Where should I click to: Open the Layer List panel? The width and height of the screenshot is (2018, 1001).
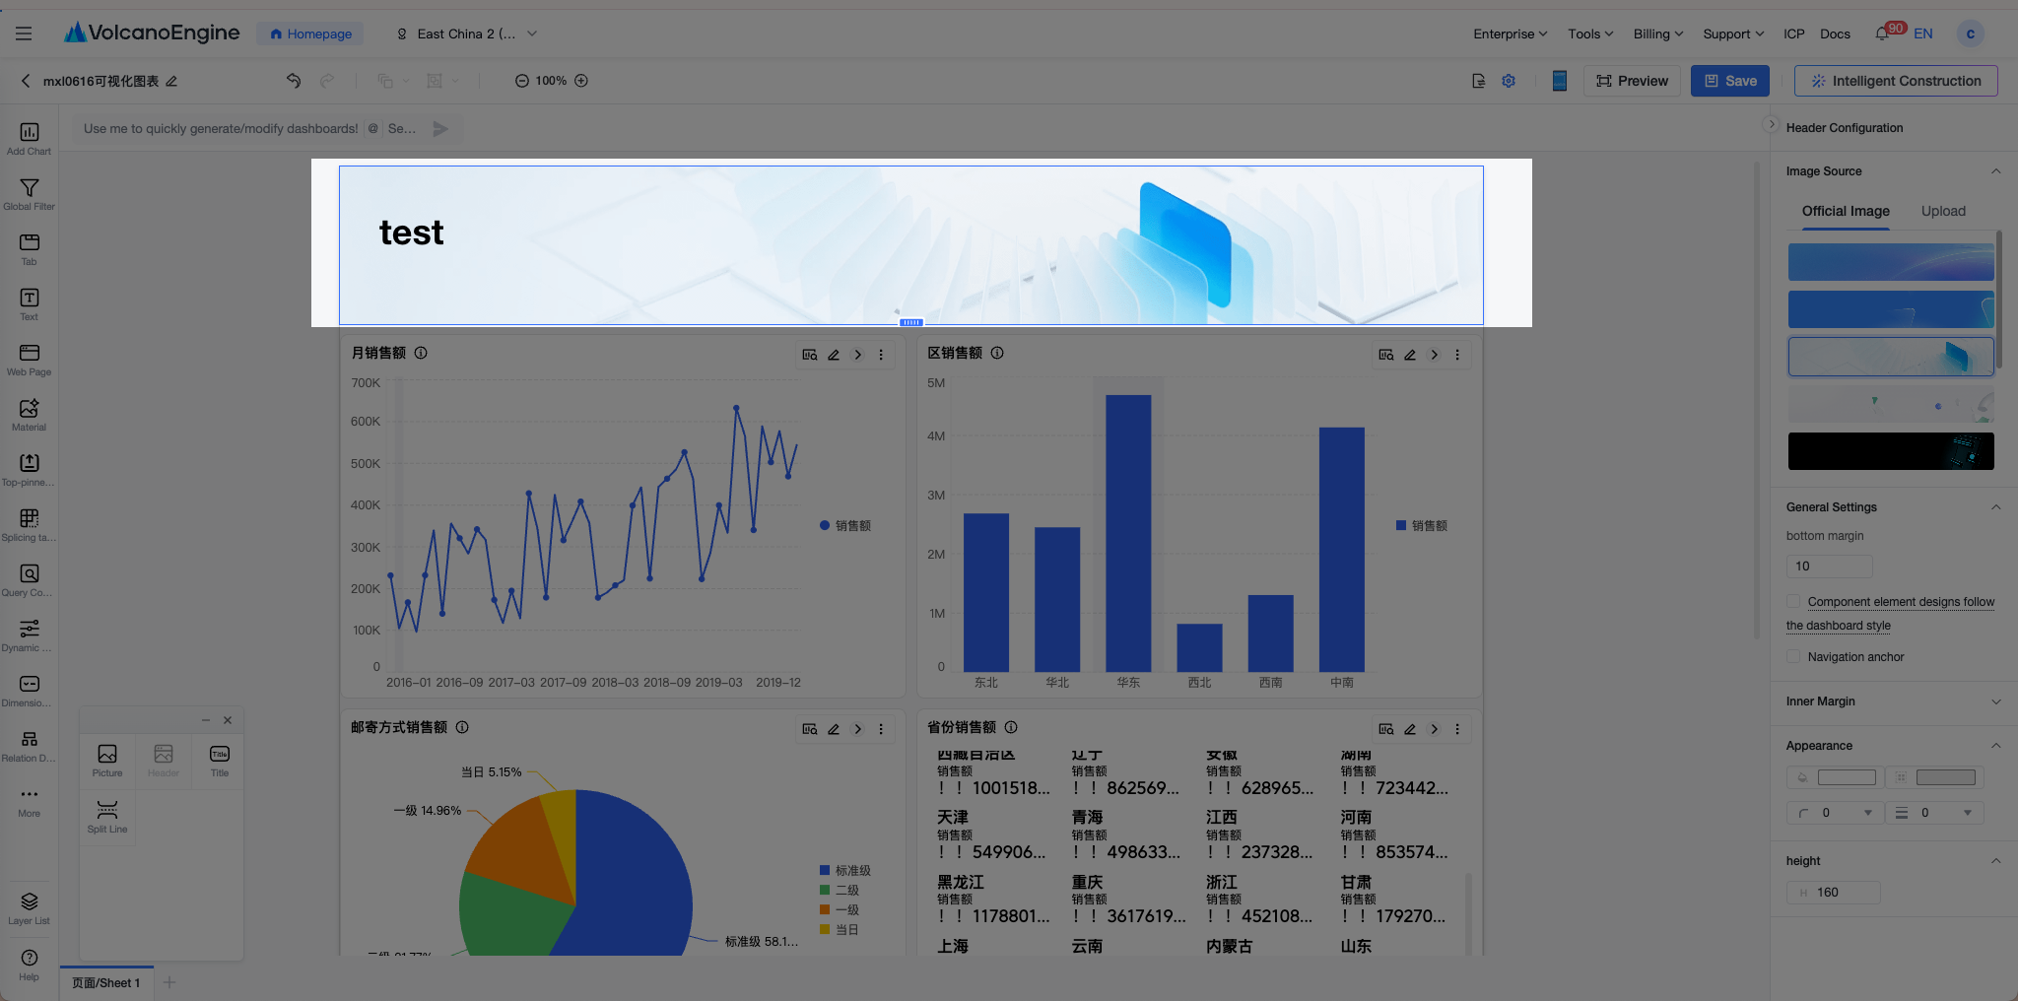tap(30, 907)
